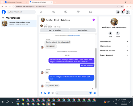Open the Friends icon in top navigation

click(x=53, y=12)
